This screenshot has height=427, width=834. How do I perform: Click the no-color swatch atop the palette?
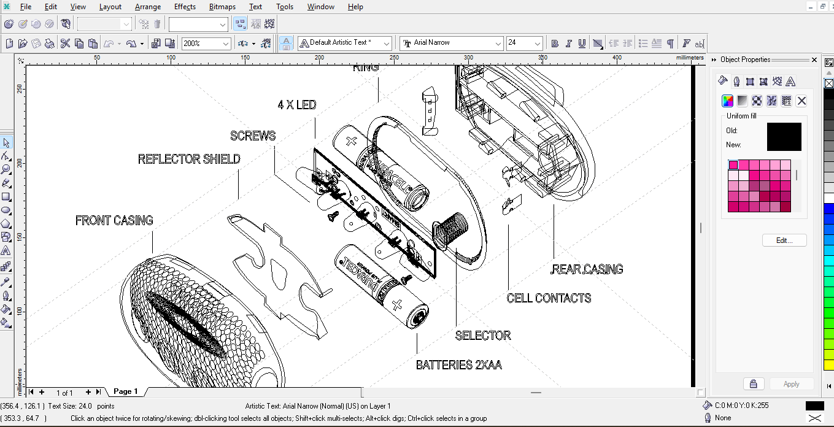click(x=828, y=83)
